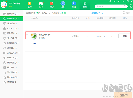Viewport: 133px width, 98px height.
Task: Open the 查看黑名单 (2) link
Action: pyautogui.click(x=98, y=13)
